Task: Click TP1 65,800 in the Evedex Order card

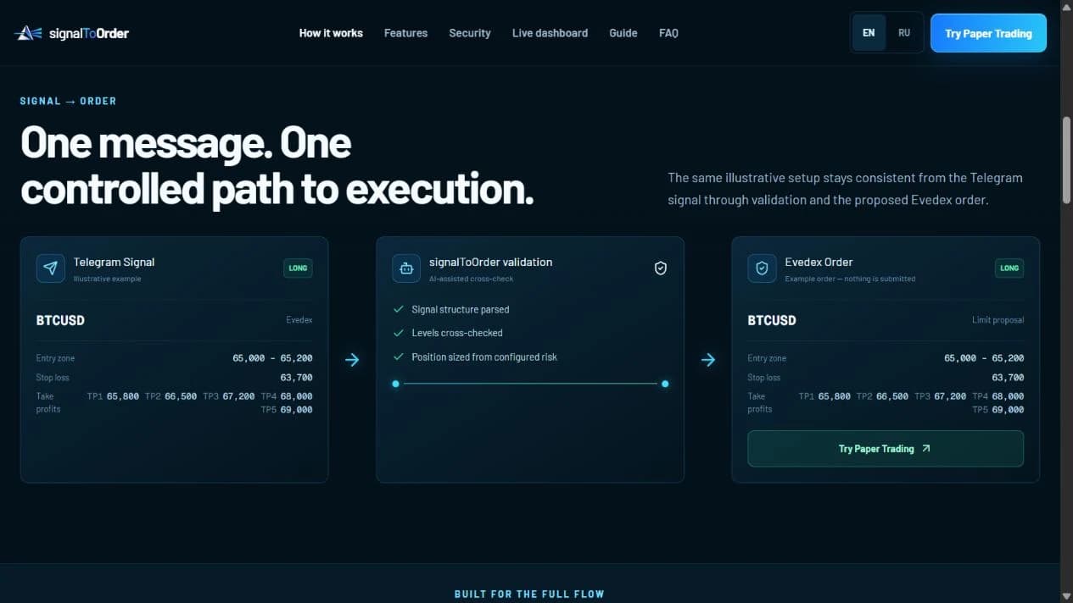Action: (x=824, y=396)
